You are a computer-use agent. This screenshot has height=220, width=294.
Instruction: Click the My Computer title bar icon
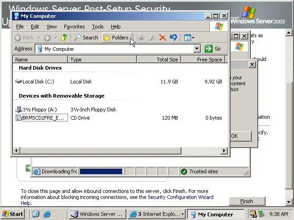(17, 16)
